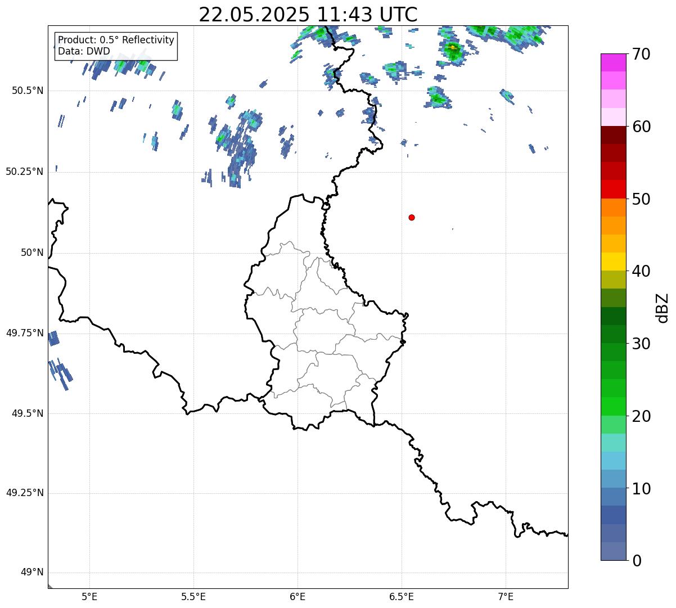The height and width of the screenshot is (608, 676).
Task: Click the "Data: DWD" label
Action: [84, 51]
